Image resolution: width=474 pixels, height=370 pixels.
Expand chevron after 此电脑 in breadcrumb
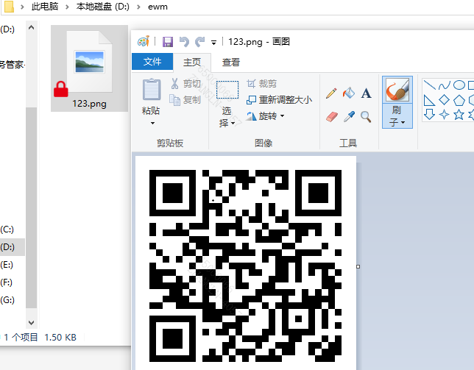(x=67, y=7)
